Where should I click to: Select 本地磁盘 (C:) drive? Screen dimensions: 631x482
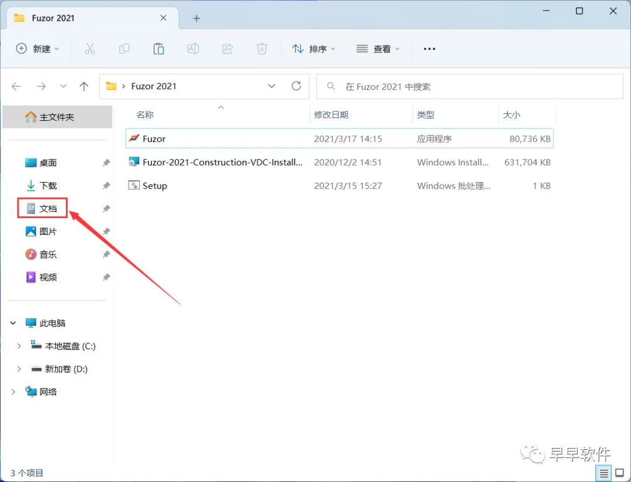click(70, 346)
